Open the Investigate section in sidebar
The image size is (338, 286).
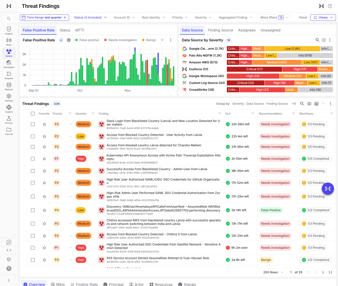click(x=9, y=64)
